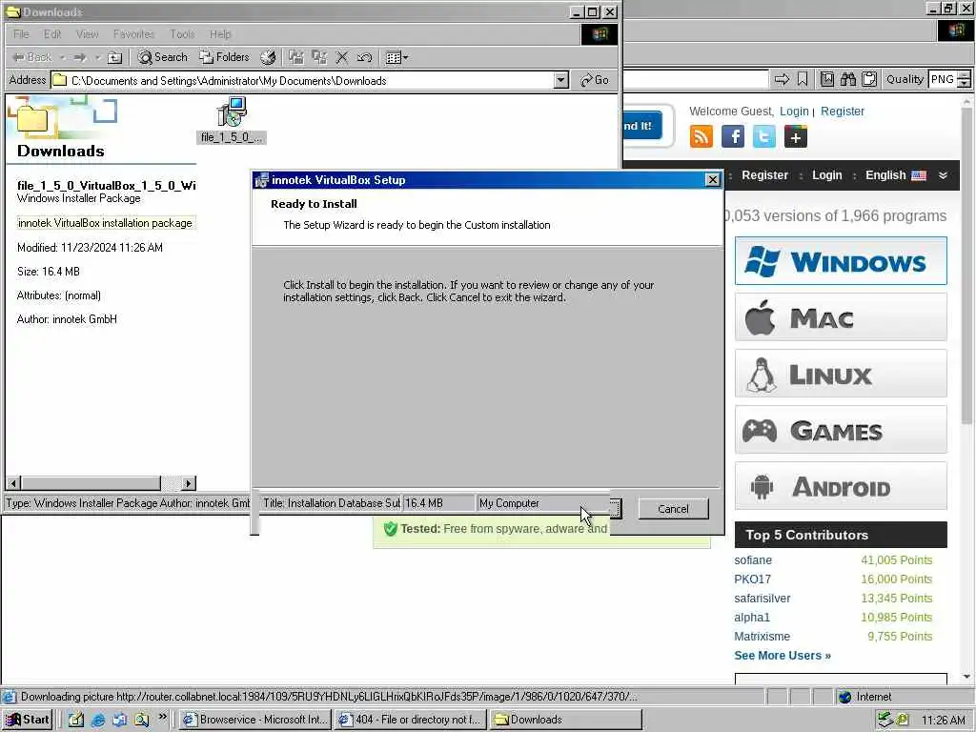Click the plus share icon on the webpage
This screenshot has height=732, width=976.
click(796, 136)
